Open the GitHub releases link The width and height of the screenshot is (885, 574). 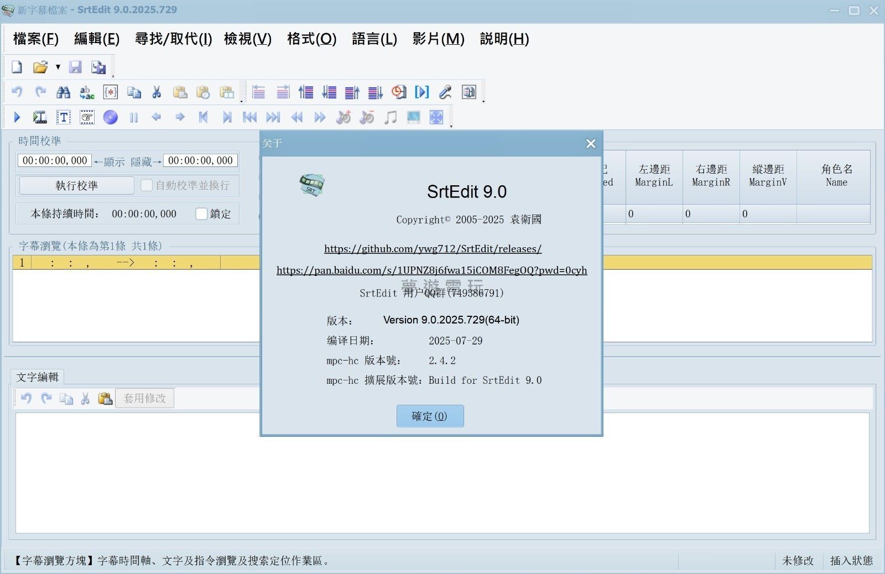(x=433, y=248)
